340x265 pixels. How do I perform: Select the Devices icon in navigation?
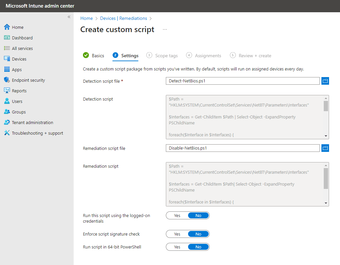click(x=7, y=59)
